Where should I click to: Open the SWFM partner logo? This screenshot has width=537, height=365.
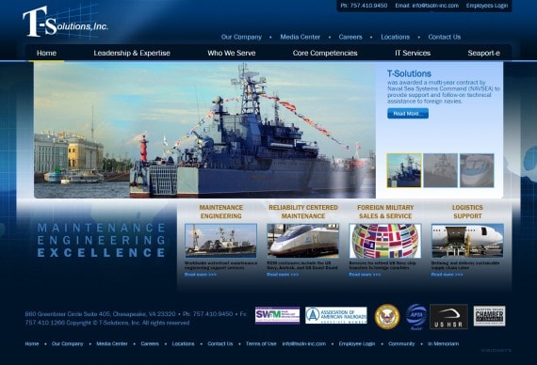point(277,315)
